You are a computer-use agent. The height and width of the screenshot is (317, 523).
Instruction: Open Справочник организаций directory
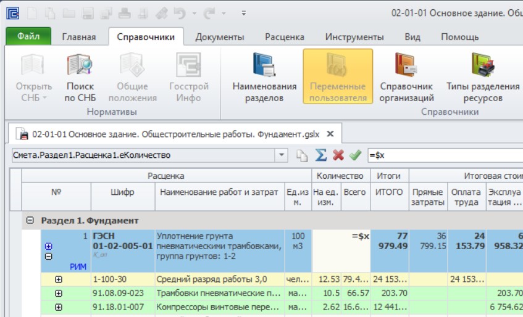click(x=406, y=78)
